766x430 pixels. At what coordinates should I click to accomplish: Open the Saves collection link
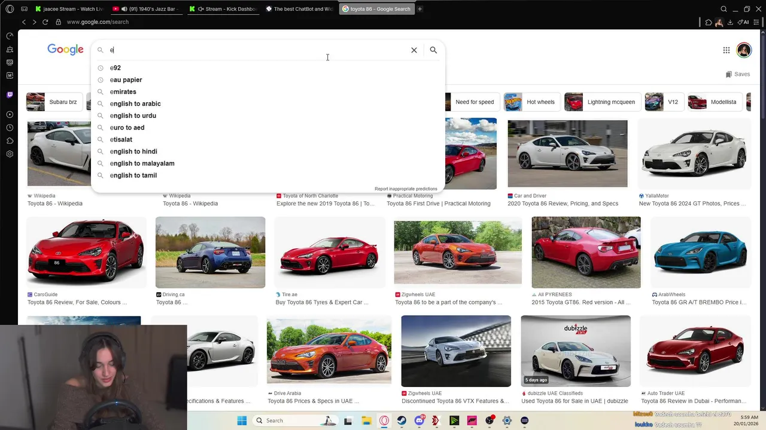click(738, 74)
